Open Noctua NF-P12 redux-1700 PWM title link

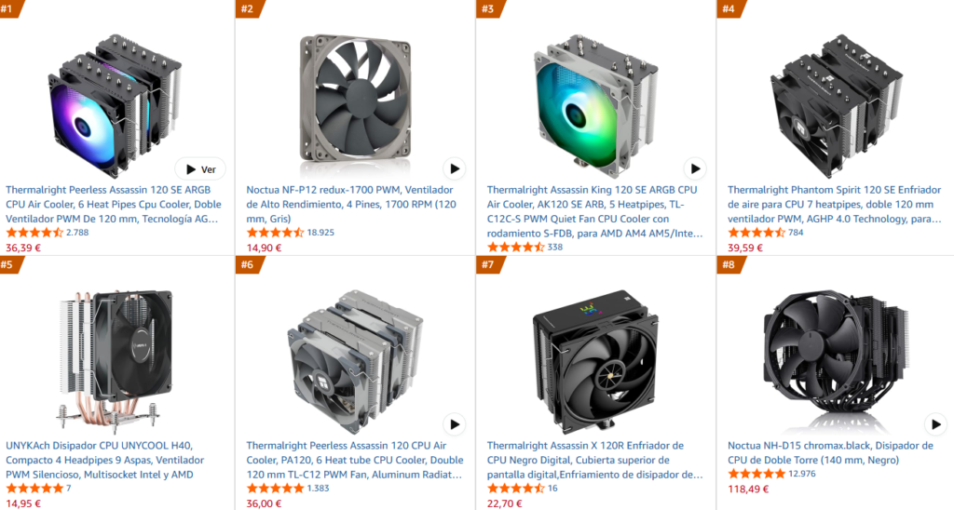click(351, 204)
